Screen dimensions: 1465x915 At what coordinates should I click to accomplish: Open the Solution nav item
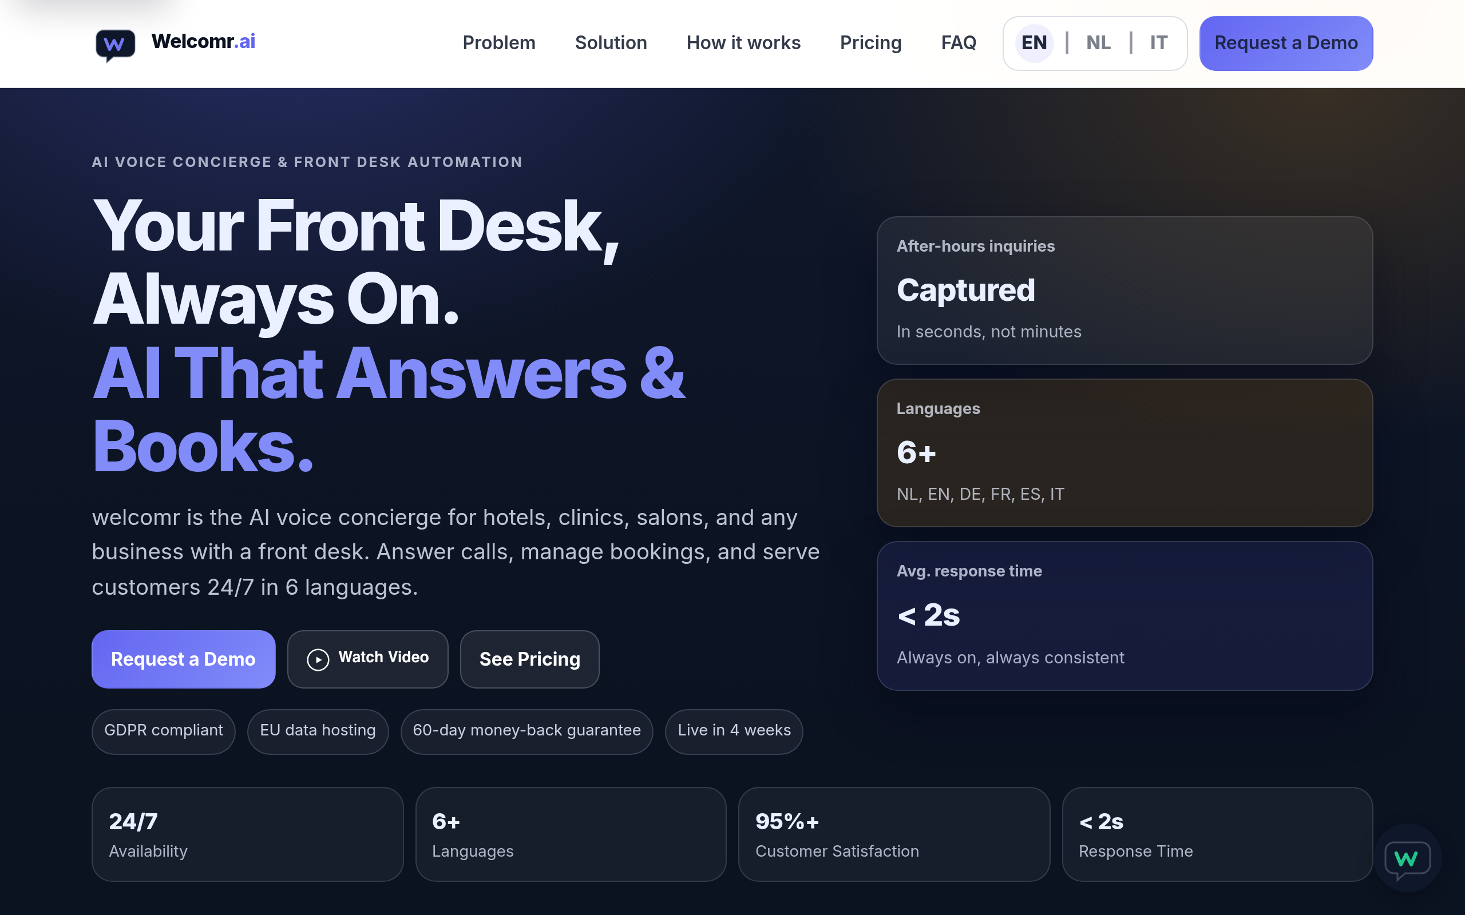610,43
